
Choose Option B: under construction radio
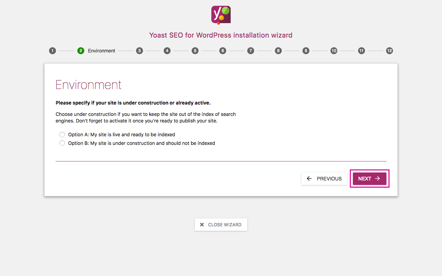click(62, 143)
